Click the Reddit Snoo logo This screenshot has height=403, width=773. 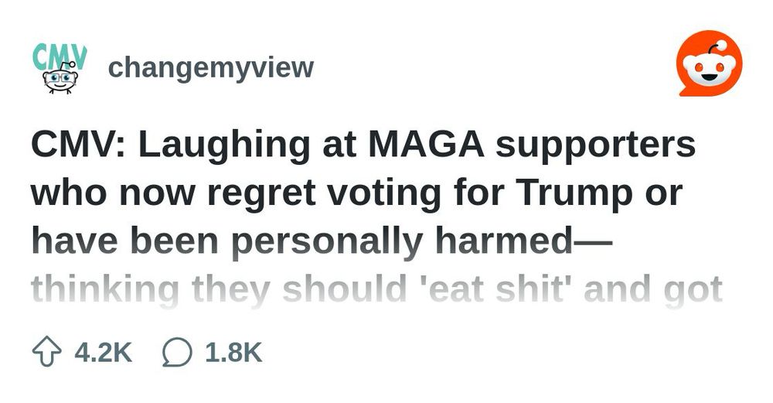(x=709, y=65)
